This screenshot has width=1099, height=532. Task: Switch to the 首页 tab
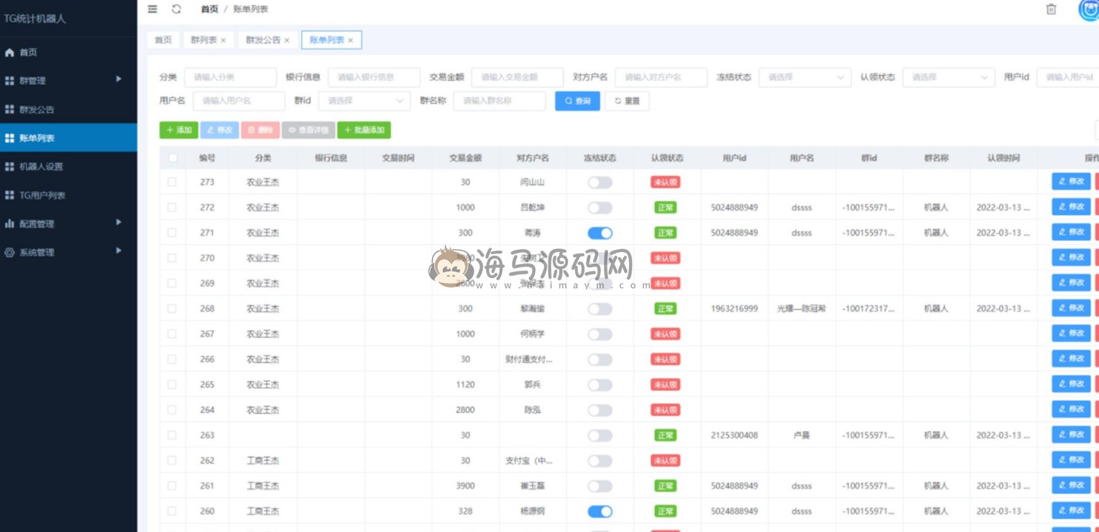163,40
